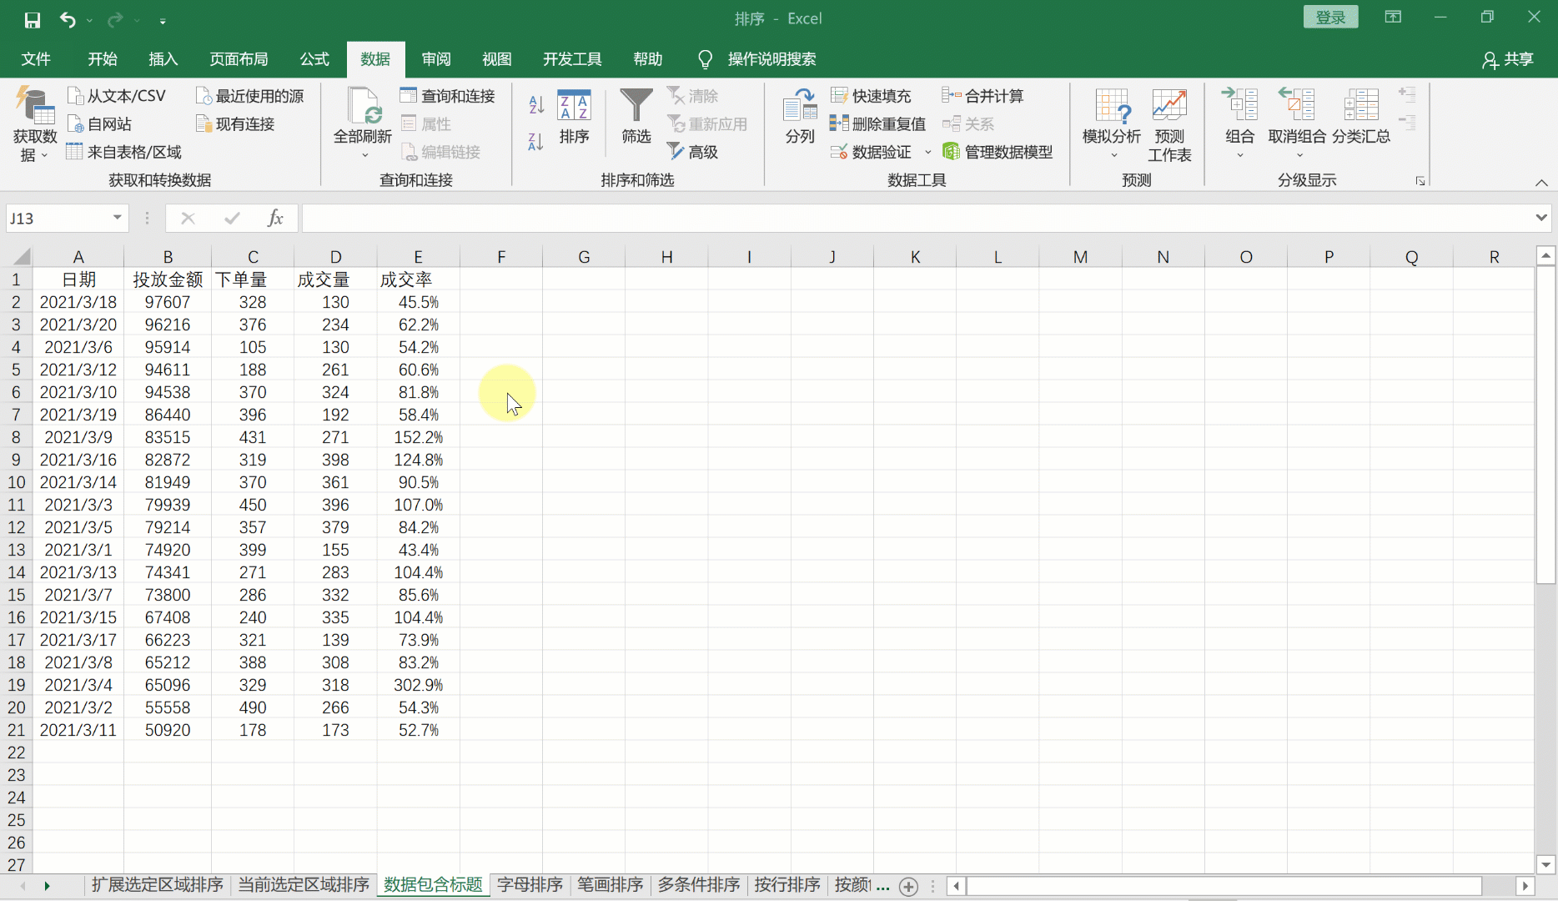Select the Select All corner triangle
Image resolution: width=1558 pixels, height=901 pixels.
point(22,257)
